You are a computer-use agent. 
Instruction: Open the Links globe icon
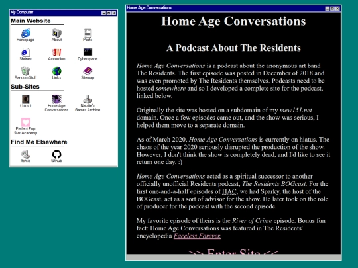56,73
